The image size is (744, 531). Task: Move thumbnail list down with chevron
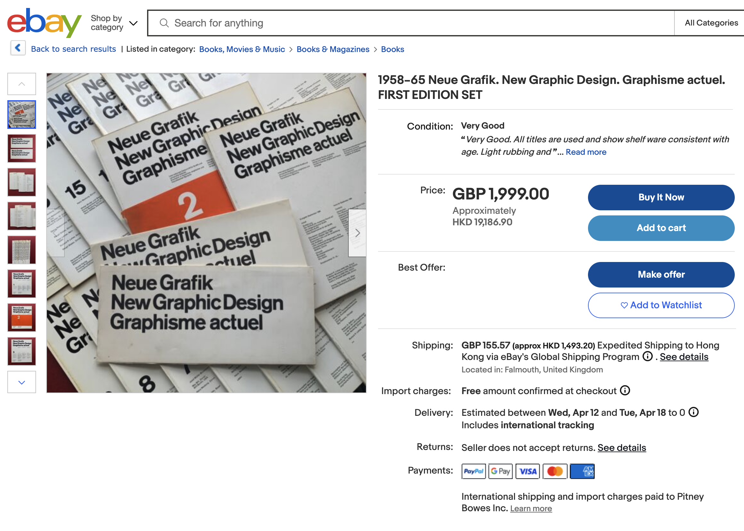coord(22,382)
